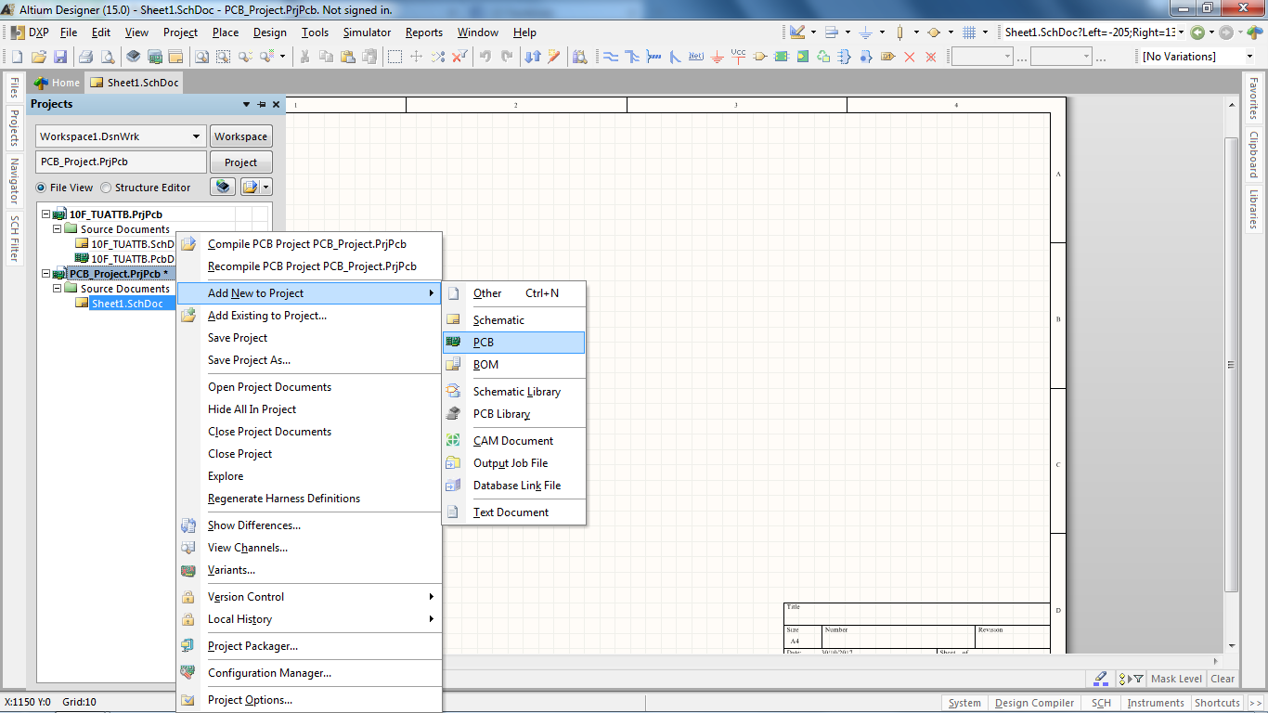The width and height of the screenshot is (1268, 713).
Task: Open the SCH Filter side panel tab
Action: (14, 239)
